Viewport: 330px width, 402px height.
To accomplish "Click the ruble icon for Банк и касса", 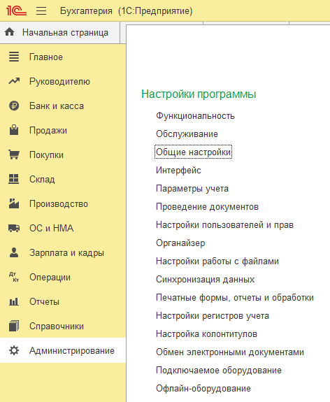I will (14, 106).
